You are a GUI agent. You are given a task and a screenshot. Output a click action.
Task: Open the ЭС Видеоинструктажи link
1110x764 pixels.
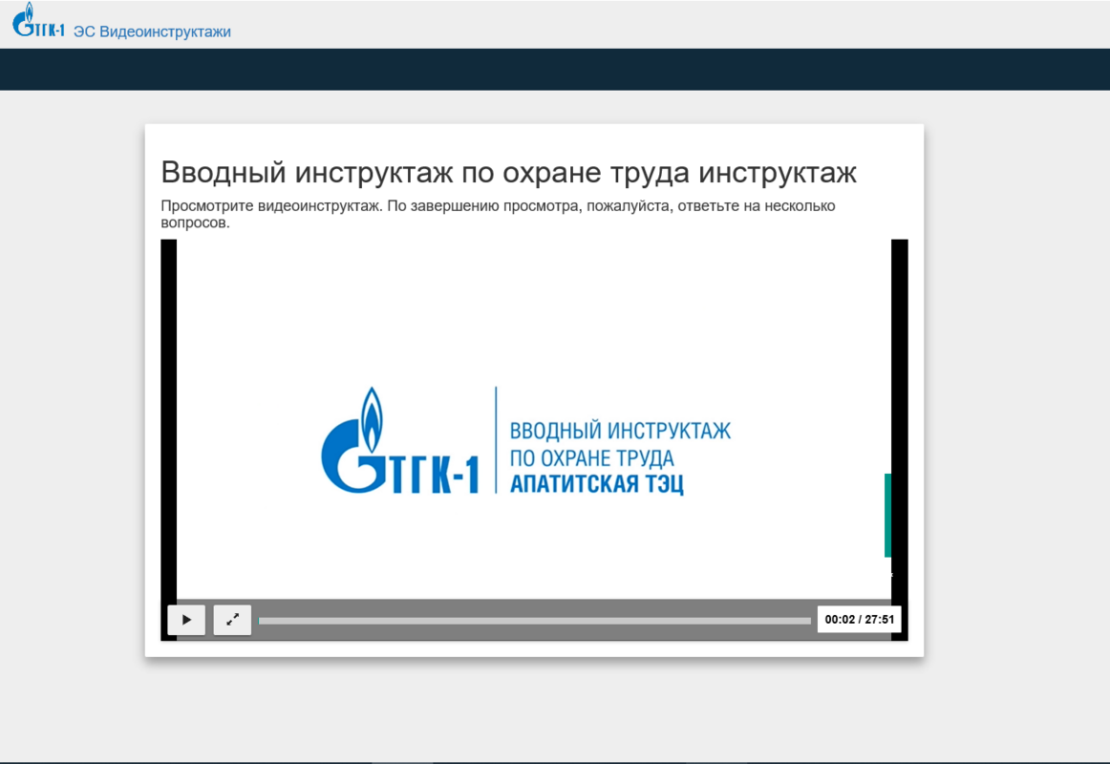[152, 32]
